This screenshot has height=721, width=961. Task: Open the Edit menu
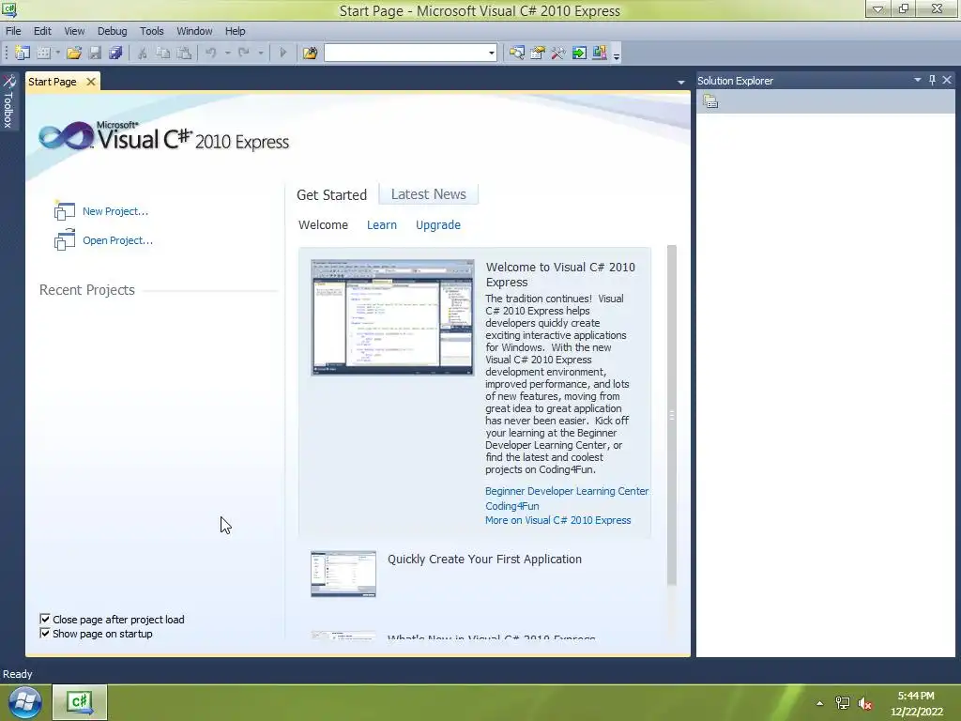point(42,31)
